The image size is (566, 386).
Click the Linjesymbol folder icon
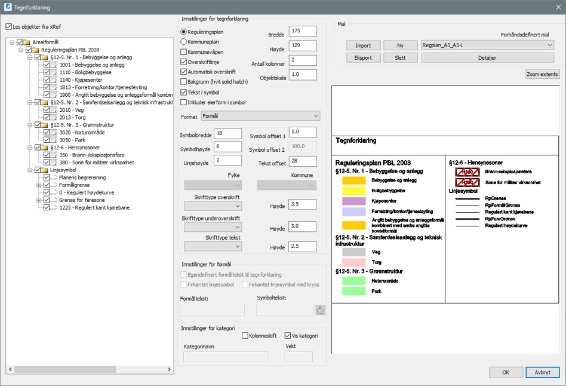[x=45, y=170]
